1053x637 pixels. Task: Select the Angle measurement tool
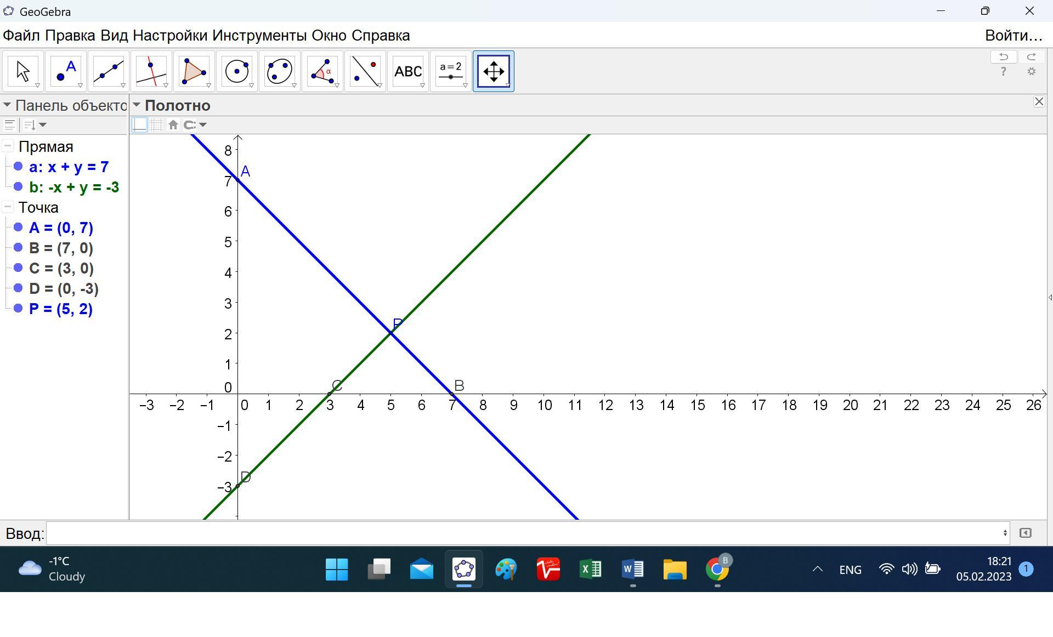click(x=322, y=71)
